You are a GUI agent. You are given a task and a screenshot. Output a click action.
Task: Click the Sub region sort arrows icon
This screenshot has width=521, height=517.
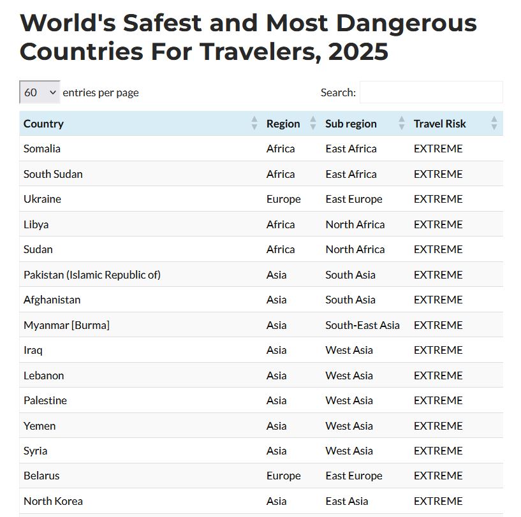point(401,124)
